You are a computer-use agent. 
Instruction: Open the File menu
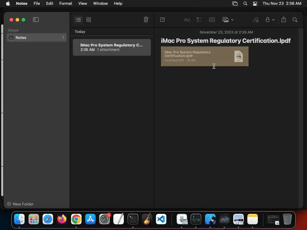pyautogui.click(x=37, y=3)
